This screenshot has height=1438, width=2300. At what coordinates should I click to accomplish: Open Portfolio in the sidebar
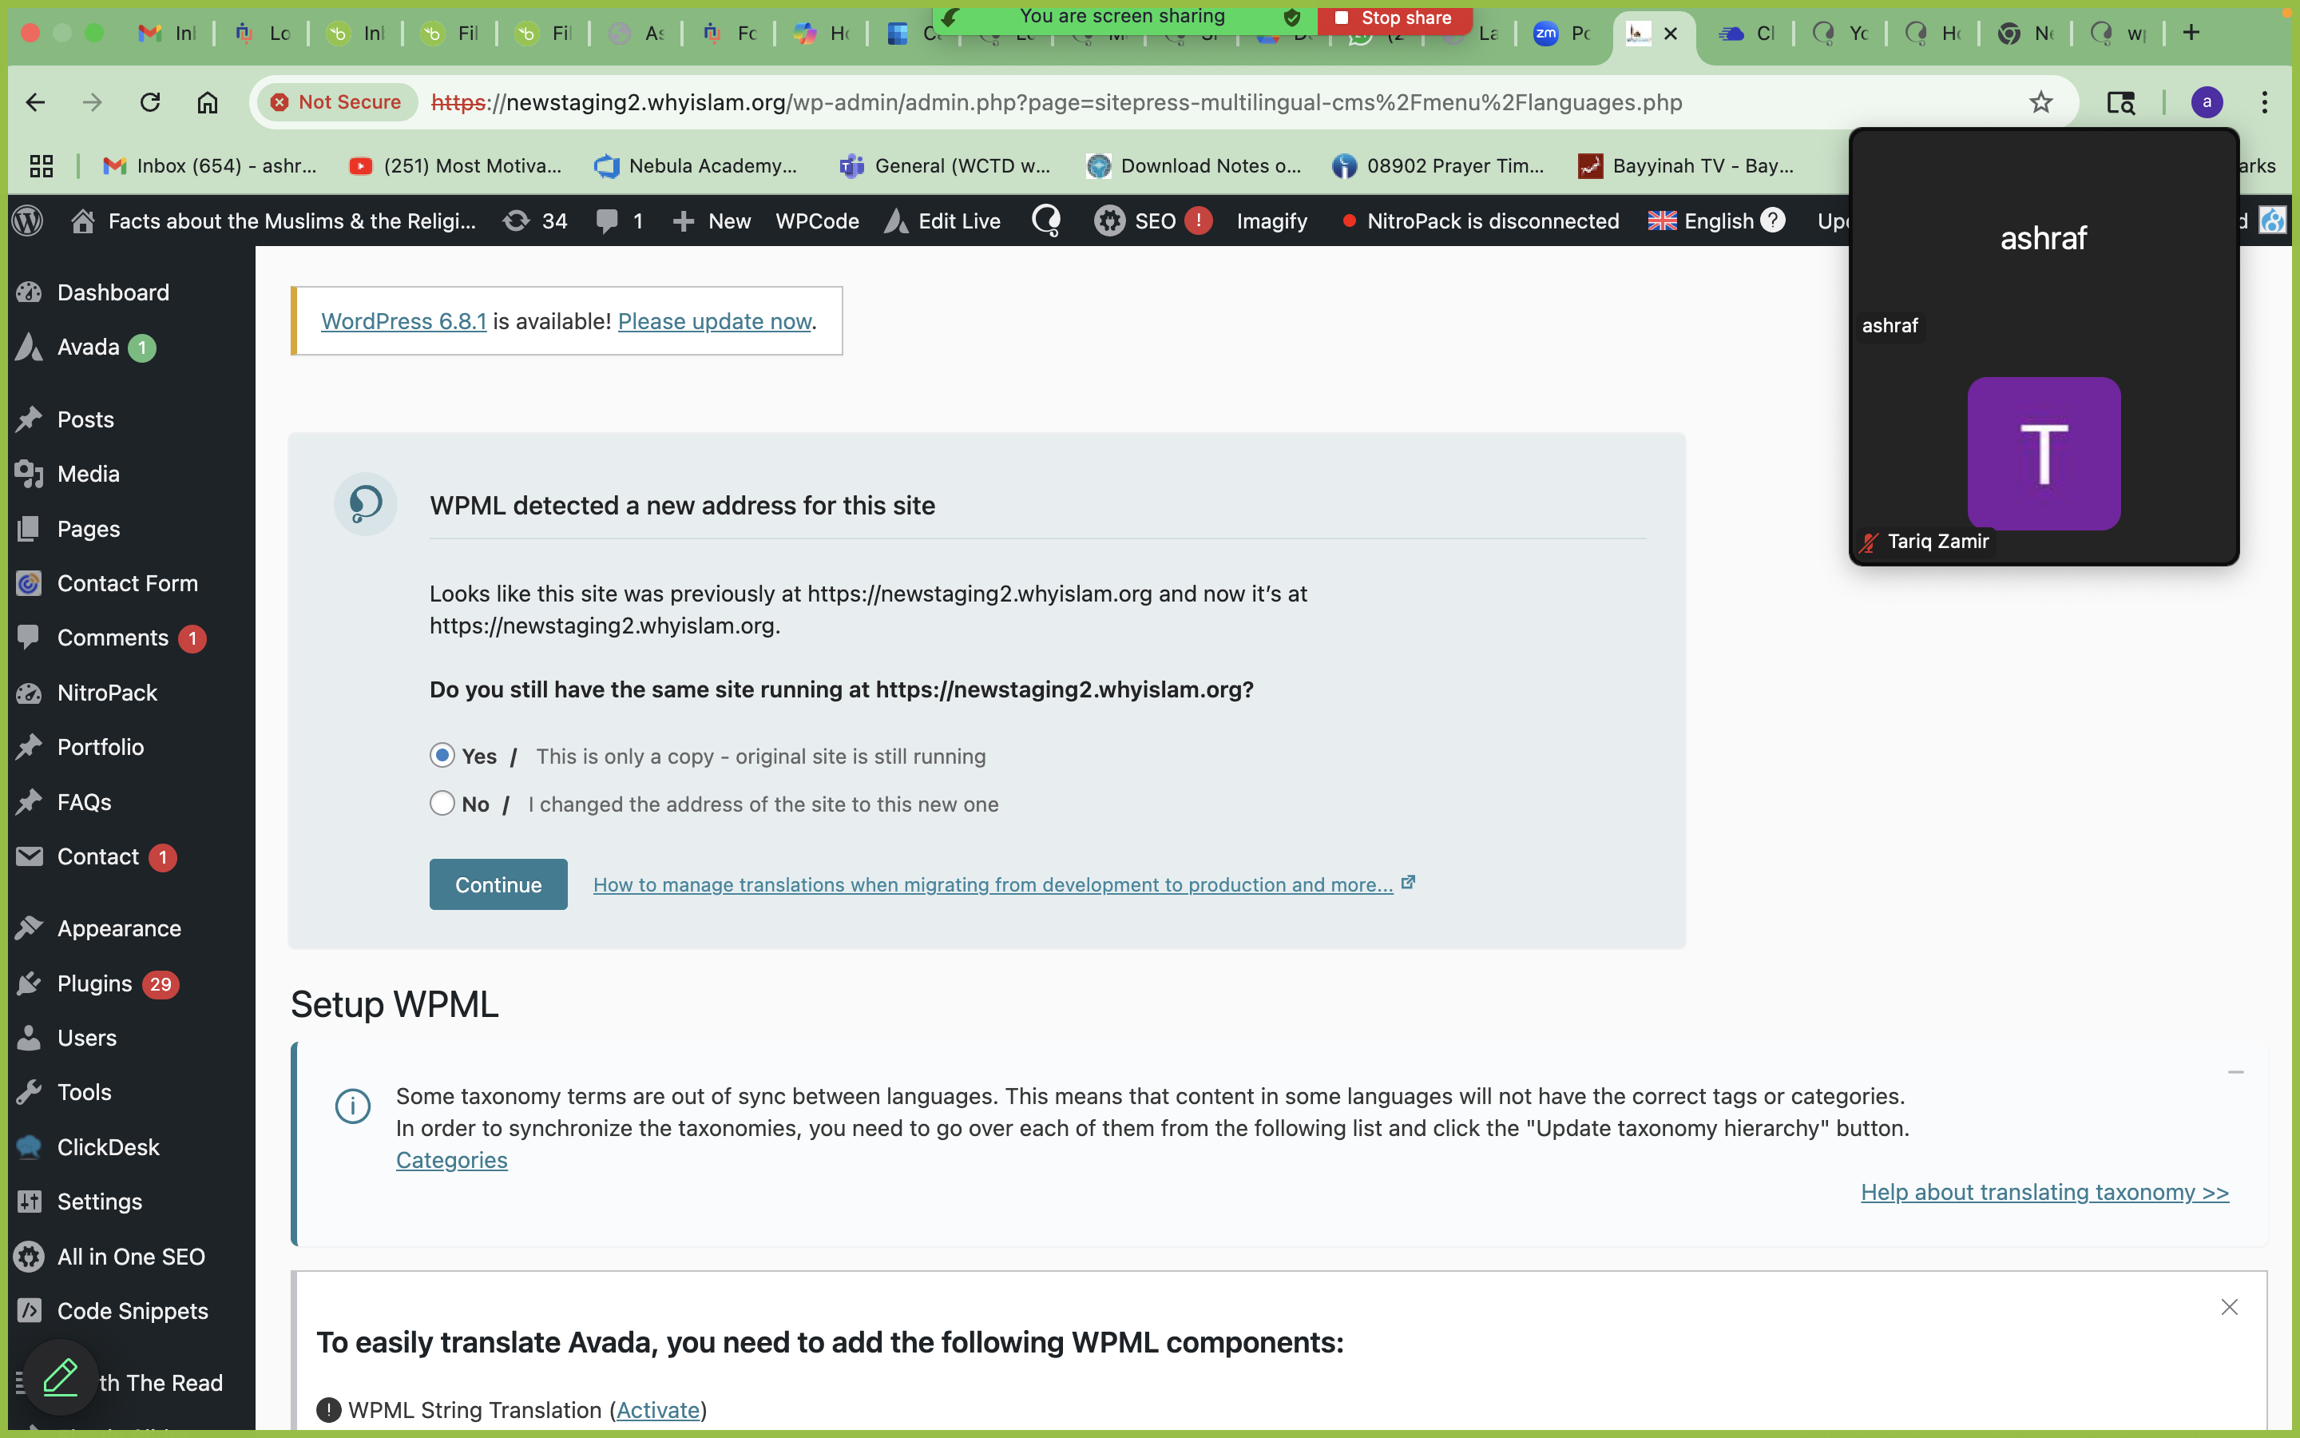pos(101,747)
